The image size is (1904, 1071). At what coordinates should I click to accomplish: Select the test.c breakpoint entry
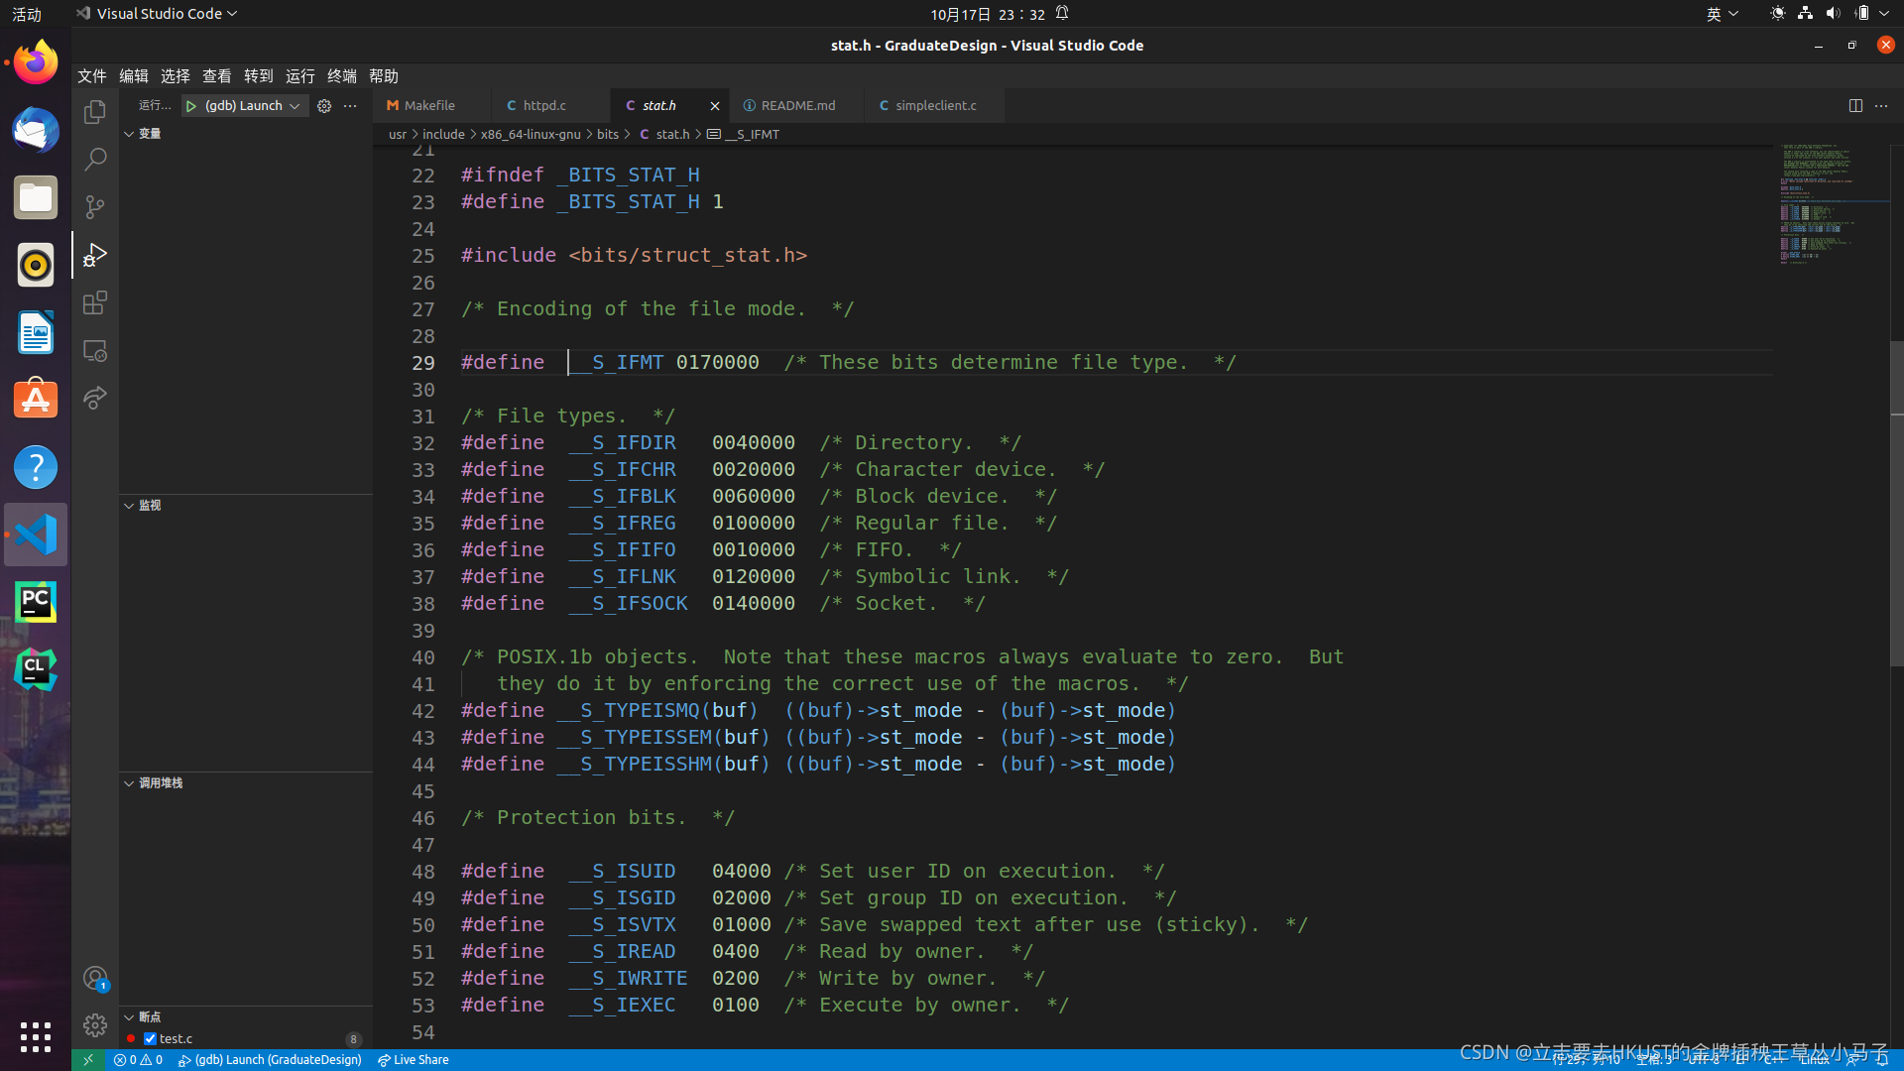[x=246, y=1039]
